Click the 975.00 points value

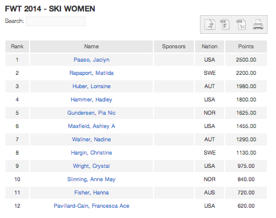pos(246,166)
